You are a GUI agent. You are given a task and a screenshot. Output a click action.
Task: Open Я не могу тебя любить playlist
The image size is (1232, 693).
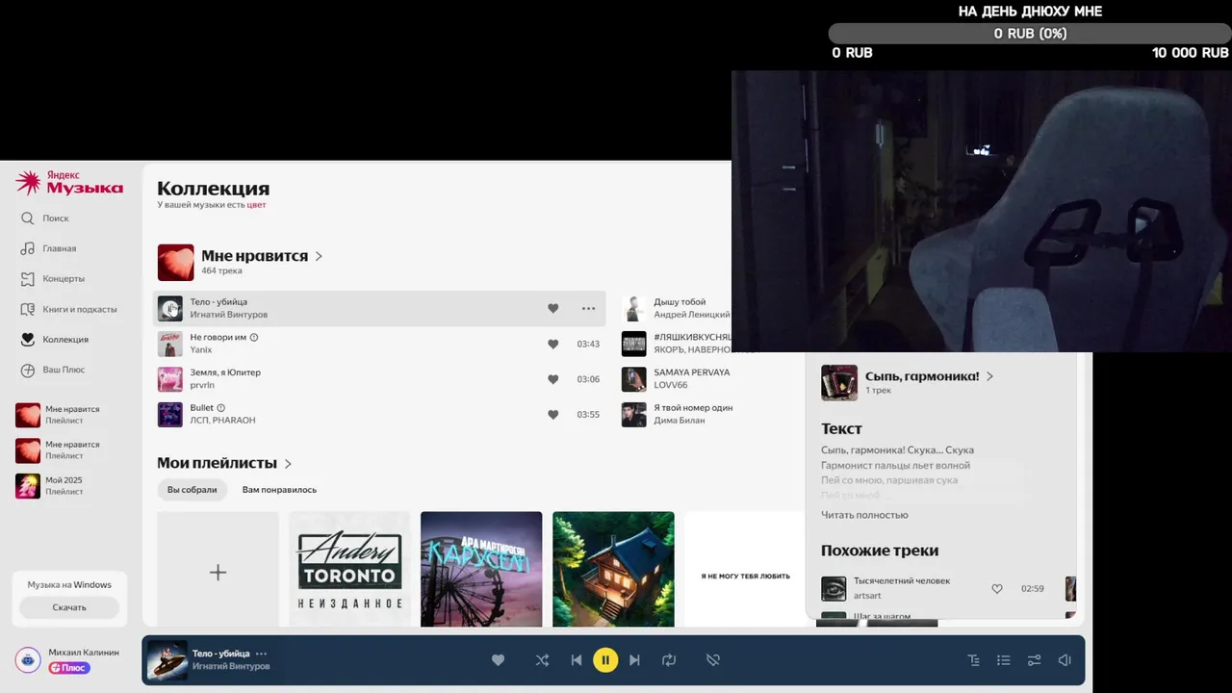[x=745, y=570]
